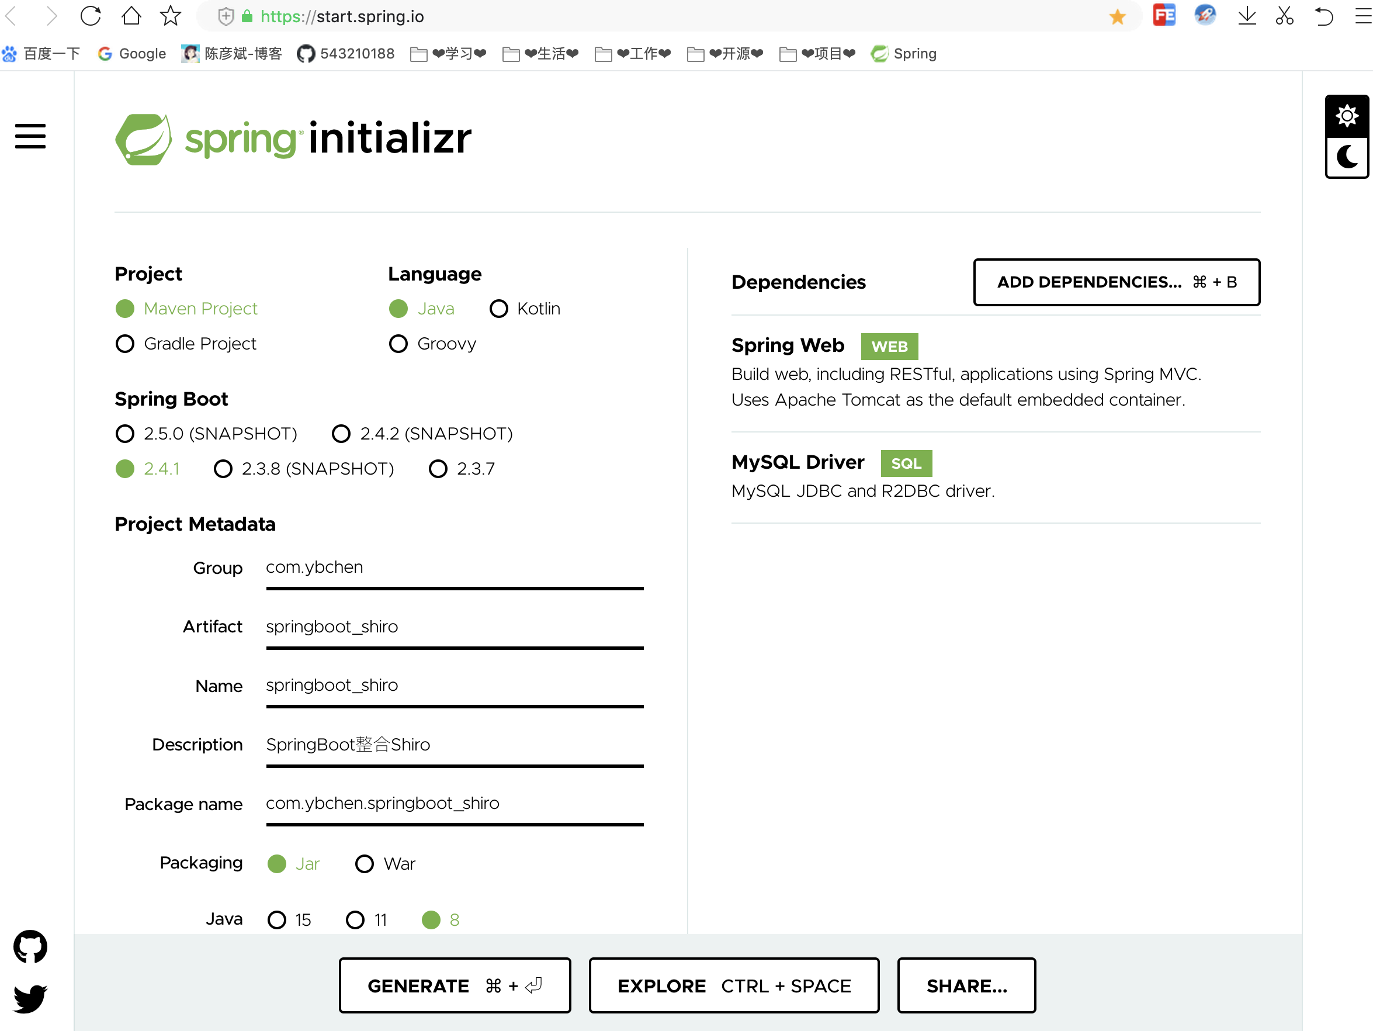Open the FE extension icon
The width and height of the screenshot is (1373, 1031).
1164,16
